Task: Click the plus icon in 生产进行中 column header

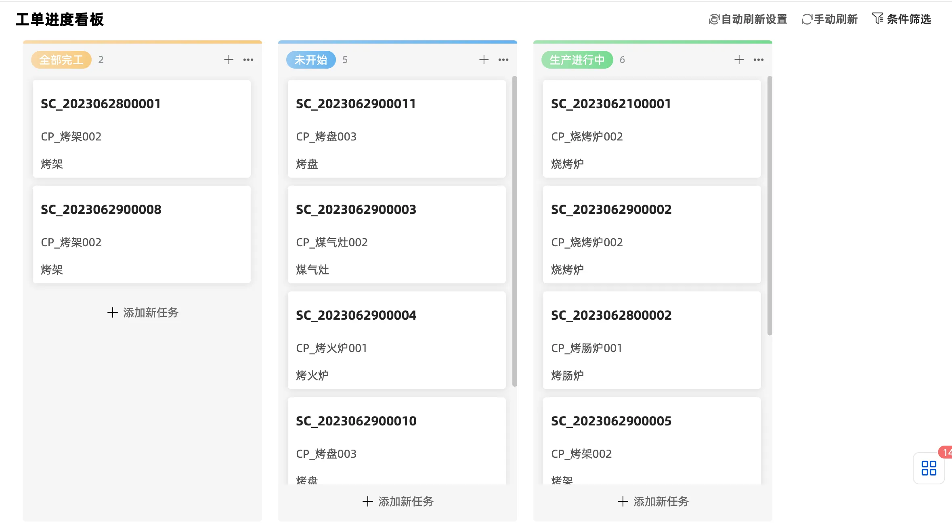Action: pyautogui.click(x=739, y=60)
